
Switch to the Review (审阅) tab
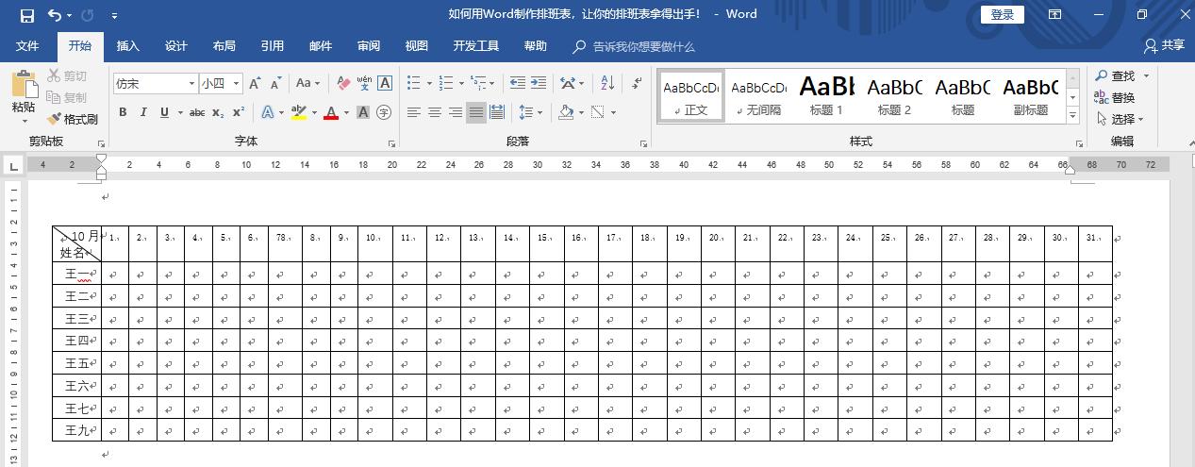point(369,46)
